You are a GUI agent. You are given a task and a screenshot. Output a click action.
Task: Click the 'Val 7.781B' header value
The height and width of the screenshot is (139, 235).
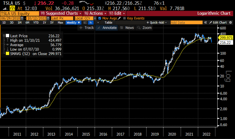172,8
